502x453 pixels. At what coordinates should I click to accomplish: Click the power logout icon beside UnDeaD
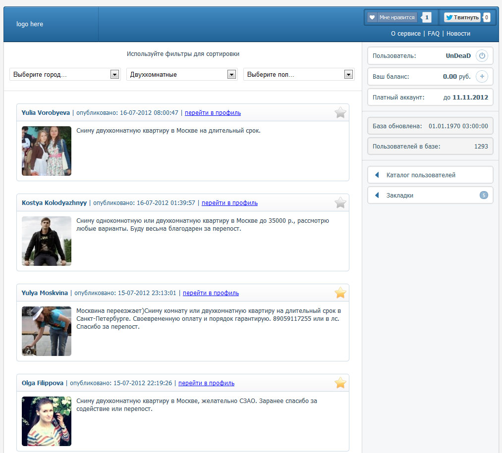pos(482,56)
